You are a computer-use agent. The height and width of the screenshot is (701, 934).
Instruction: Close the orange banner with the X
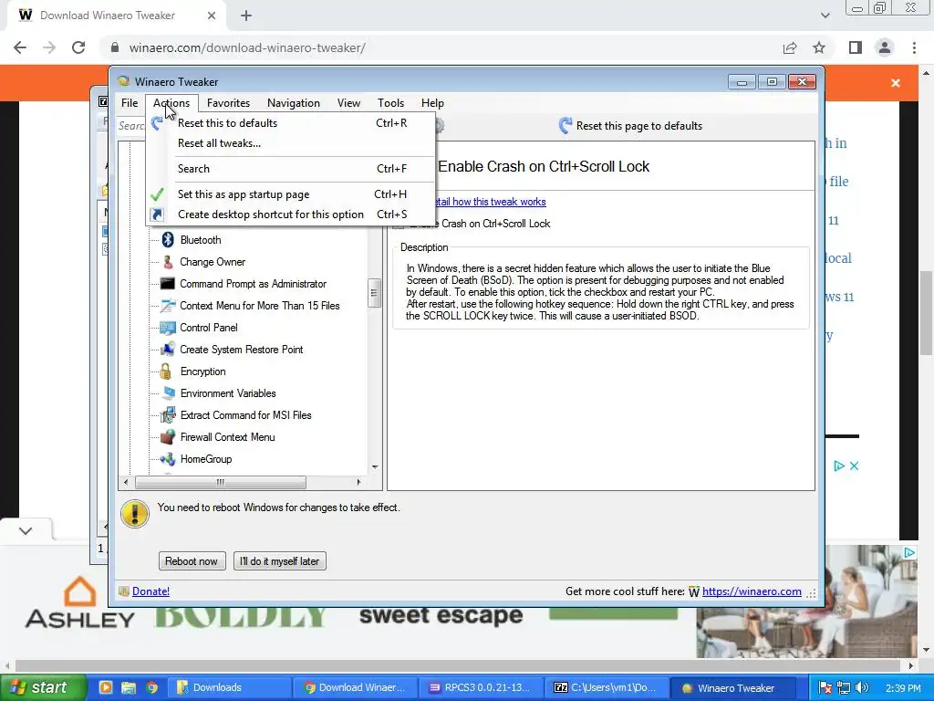click(x=896, y=83)
